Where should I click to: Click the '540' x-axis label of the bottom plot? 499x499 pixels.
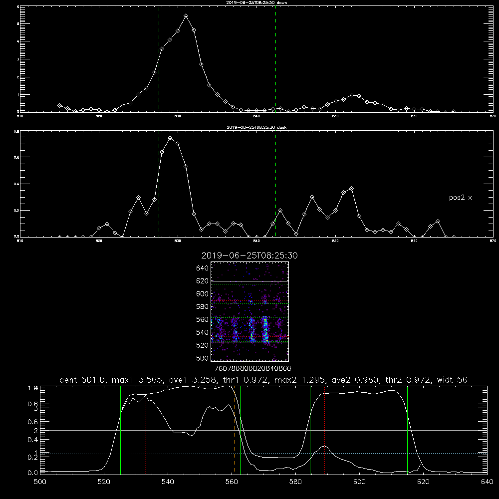coord(168,482)
